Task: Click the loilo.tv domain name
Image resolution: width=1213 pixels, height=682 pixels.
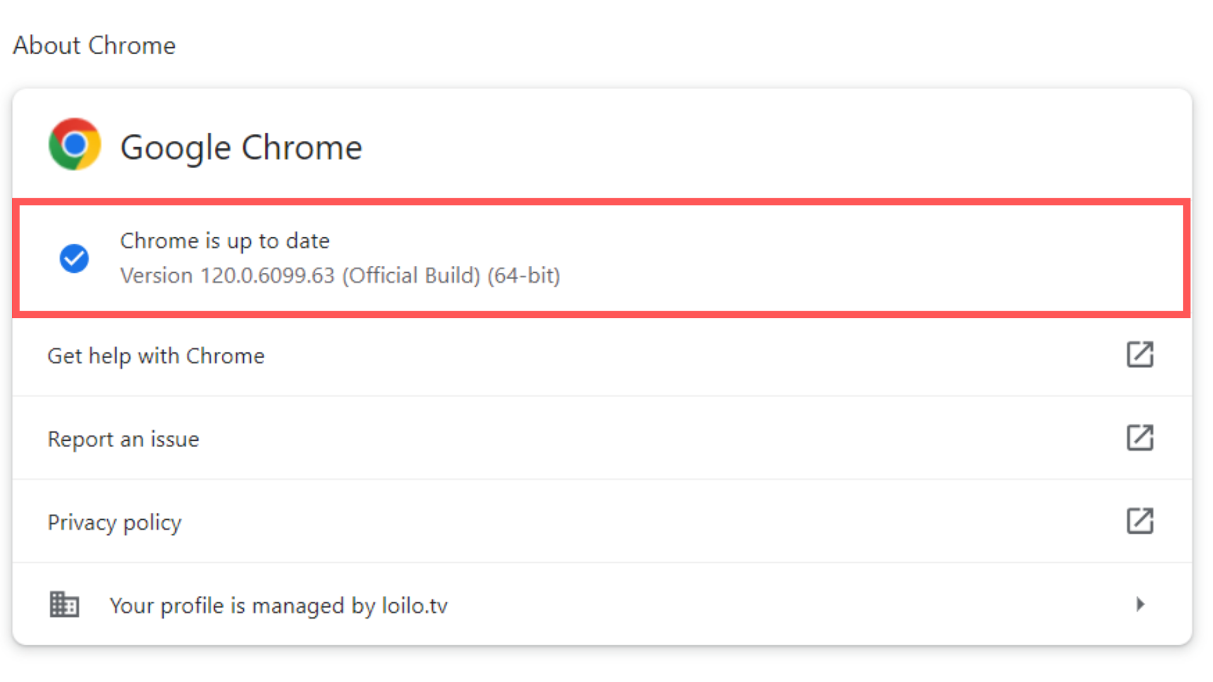Action: [x=415, y=606]
